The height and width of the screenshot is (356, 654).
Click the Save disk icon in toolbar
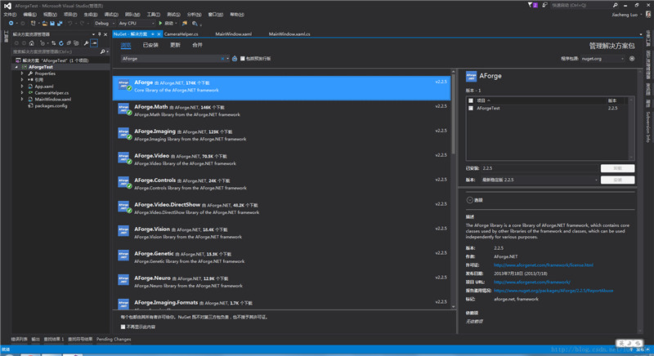(x=52, y=24)
